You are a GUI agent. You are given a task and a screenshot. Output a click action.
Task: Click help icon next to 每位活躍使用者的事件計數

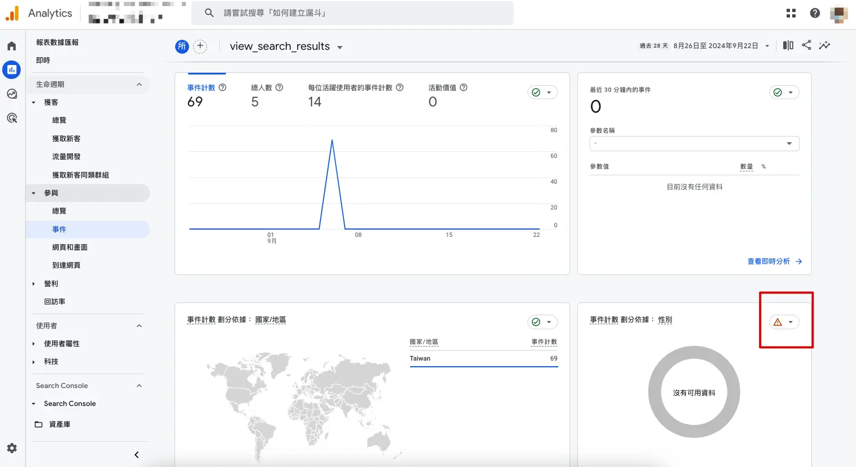tap(400, 87)
